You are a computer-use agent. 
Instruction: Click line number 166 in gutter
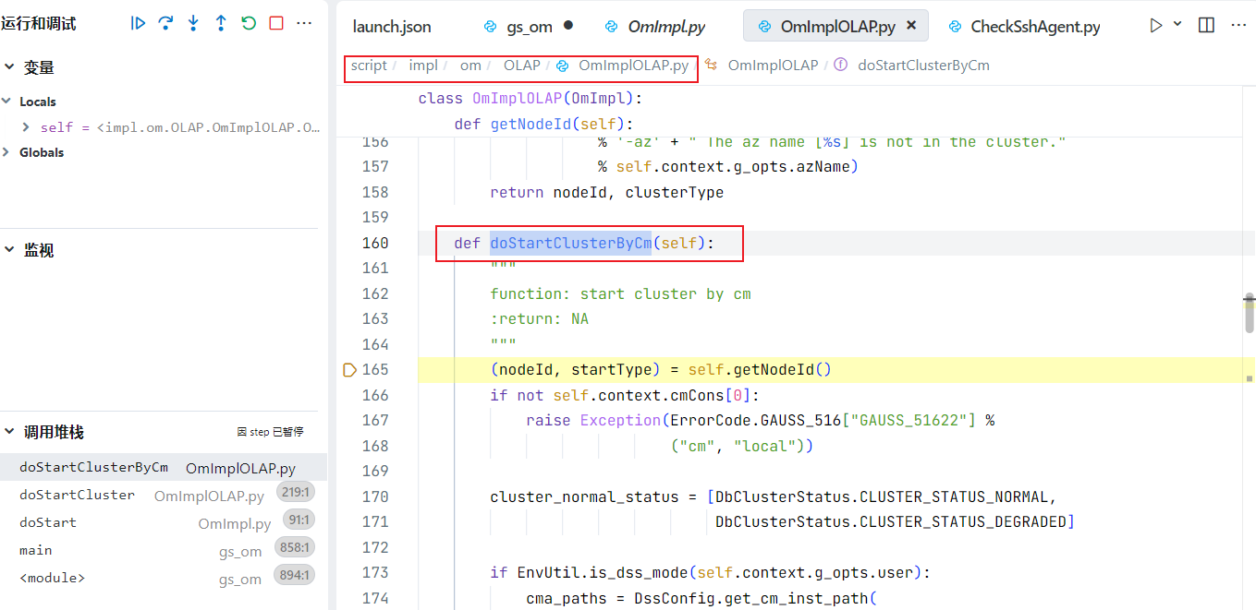375,395
